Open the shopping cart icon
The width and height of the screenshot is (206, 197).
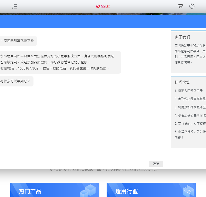point(180,6)
